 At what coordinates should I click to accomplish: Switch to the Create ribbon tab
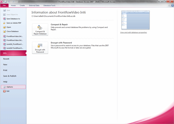click(x=22, y=5)
